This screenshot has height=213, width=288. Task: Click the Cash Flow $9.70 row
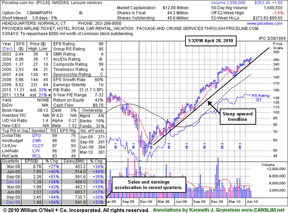click(78, 105)
